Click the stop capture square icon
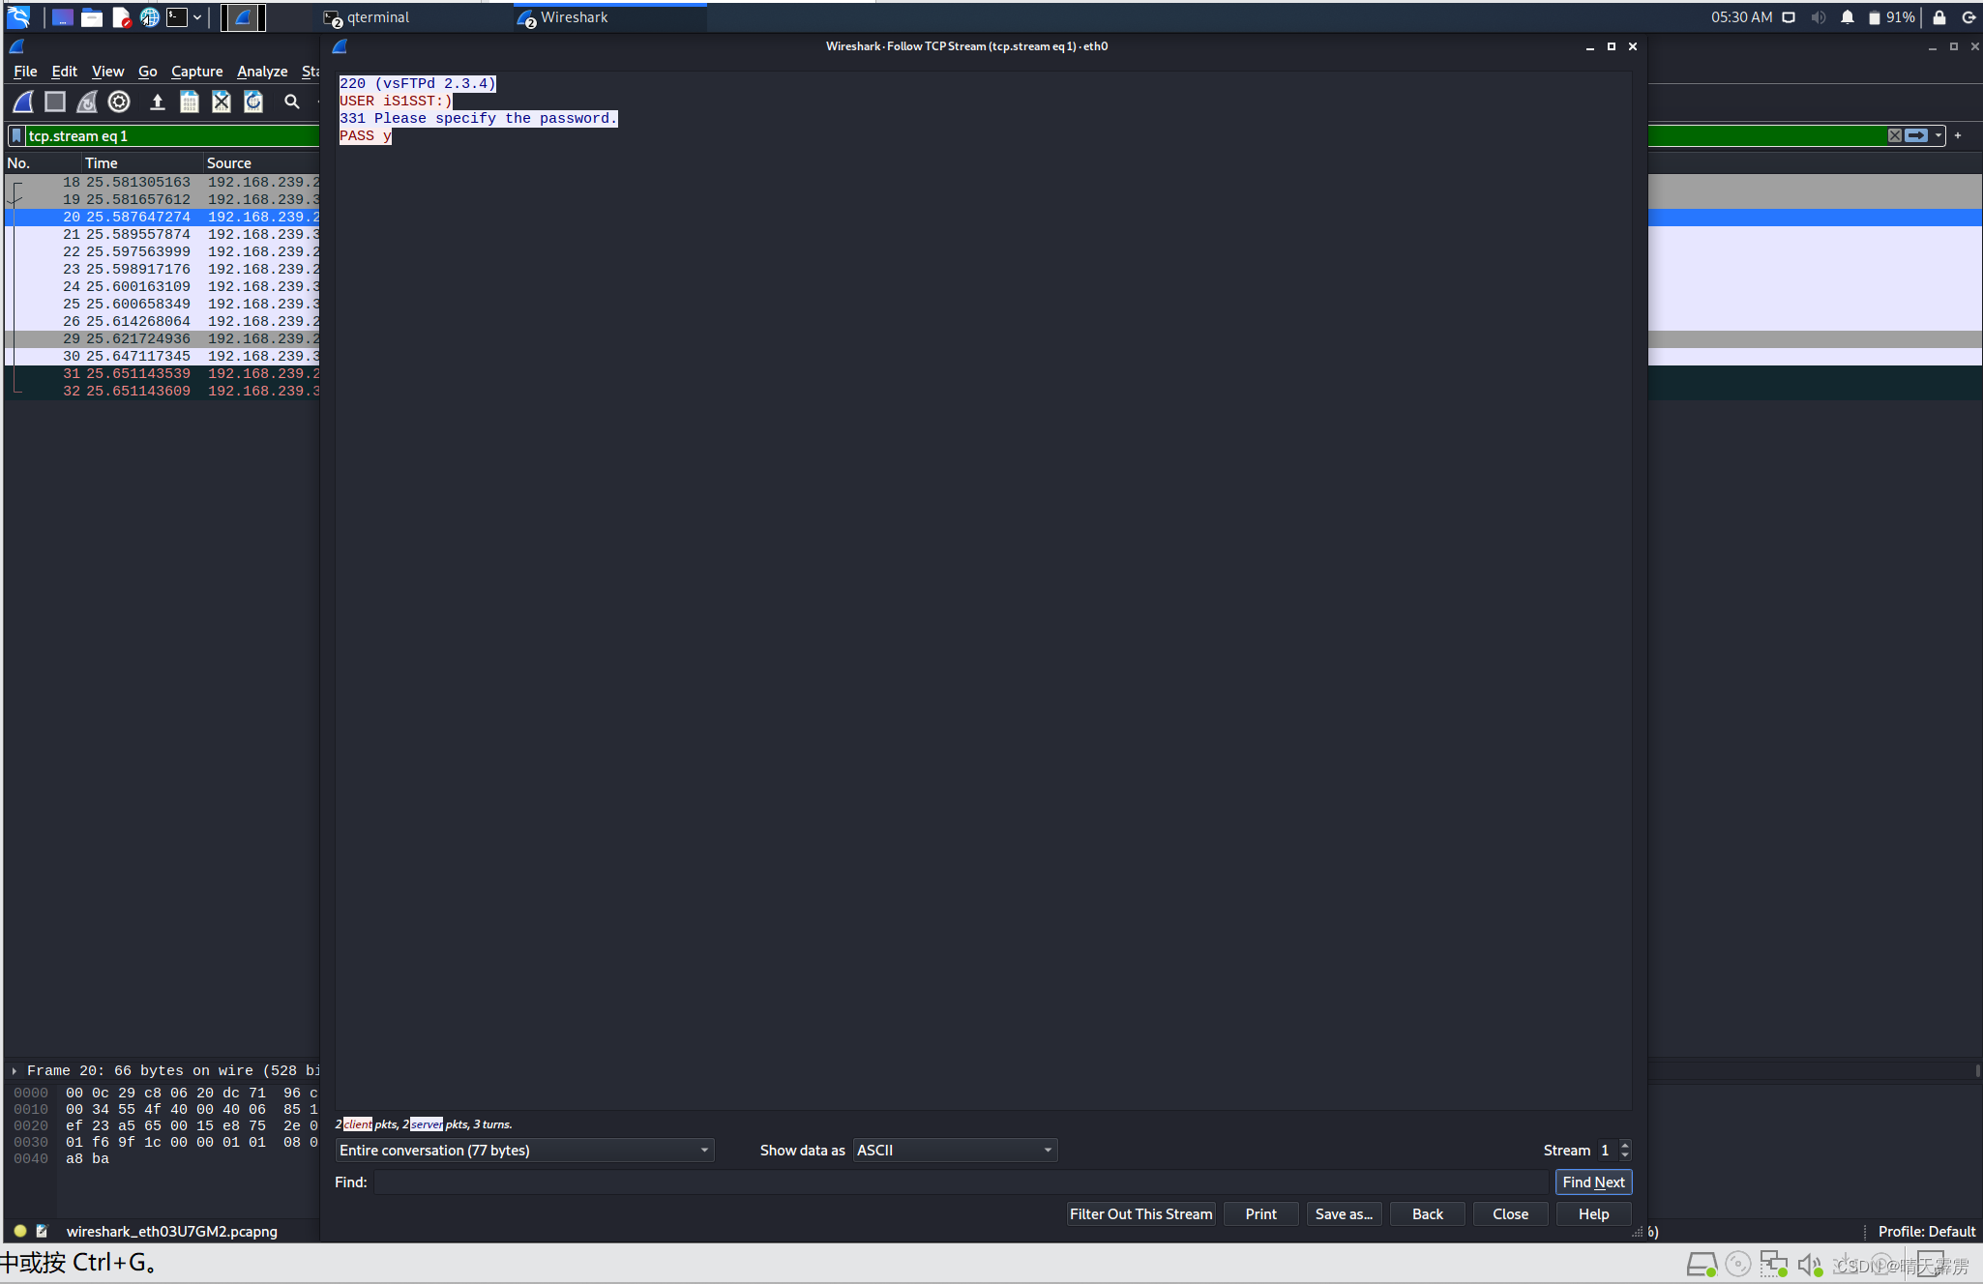Image resolution: width=1983 pixels, height=1284 pixels. [x=55, y=102]
